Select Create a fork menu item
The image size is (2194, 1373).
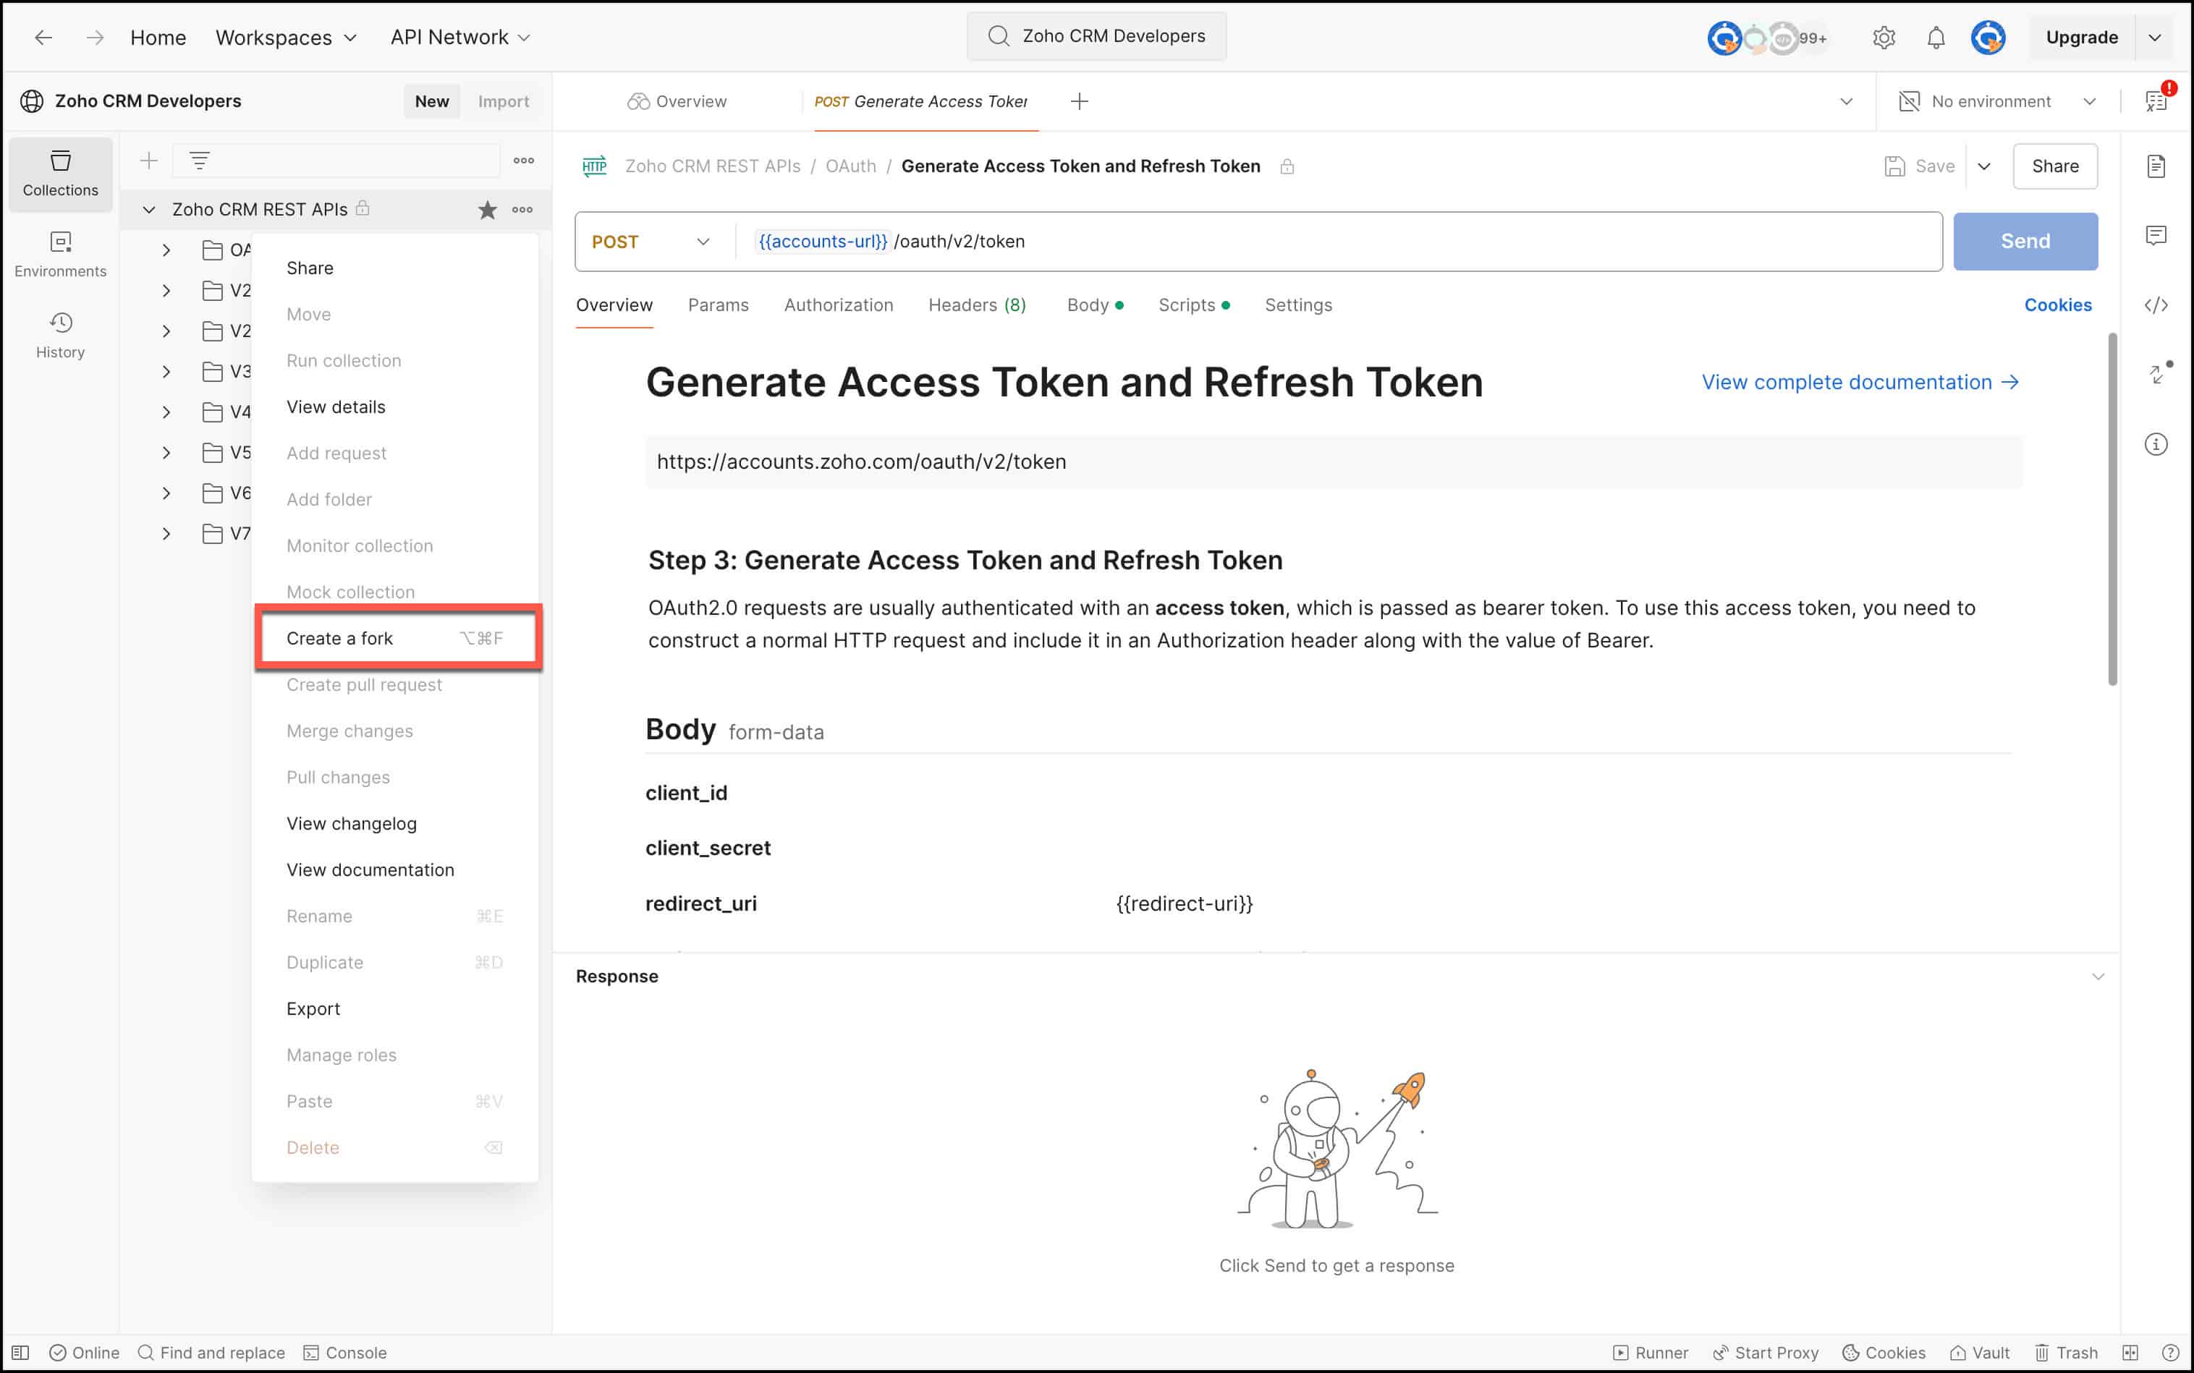395,638
